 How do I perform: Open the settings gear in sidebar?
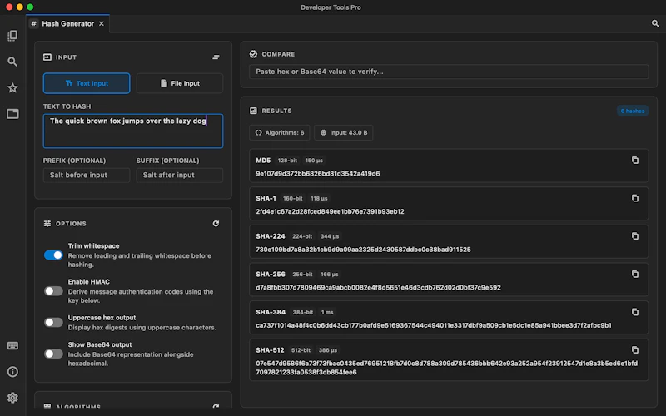click(x=12, y=398)
